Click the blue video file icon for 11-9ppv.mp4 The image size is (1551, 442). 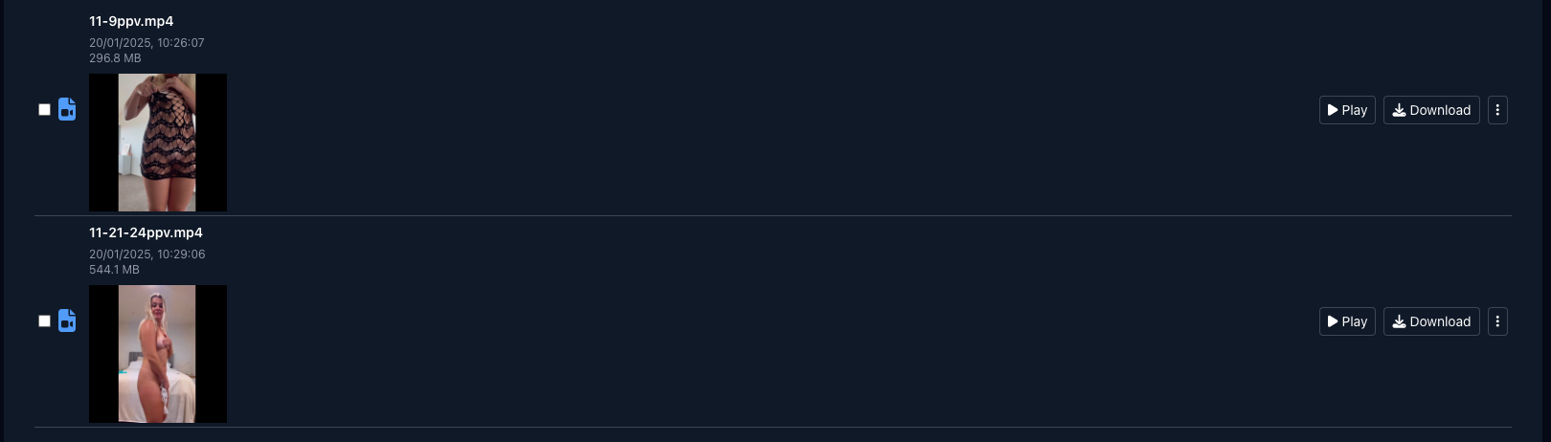(67, 110)
